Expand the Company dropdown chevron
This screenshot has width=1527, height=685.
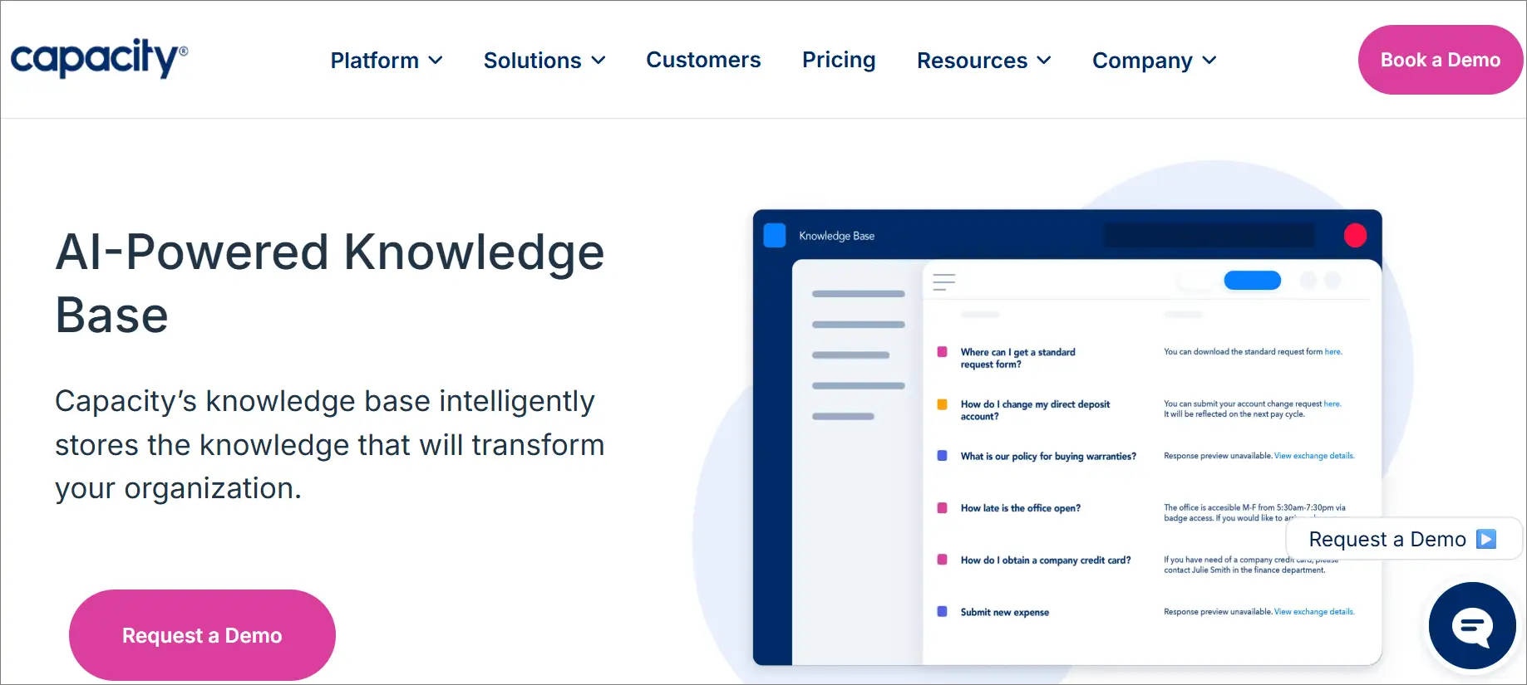(1209, 61)
